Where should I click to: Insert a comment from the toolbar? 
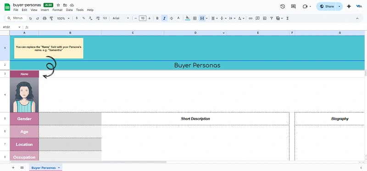coord(257,18)
